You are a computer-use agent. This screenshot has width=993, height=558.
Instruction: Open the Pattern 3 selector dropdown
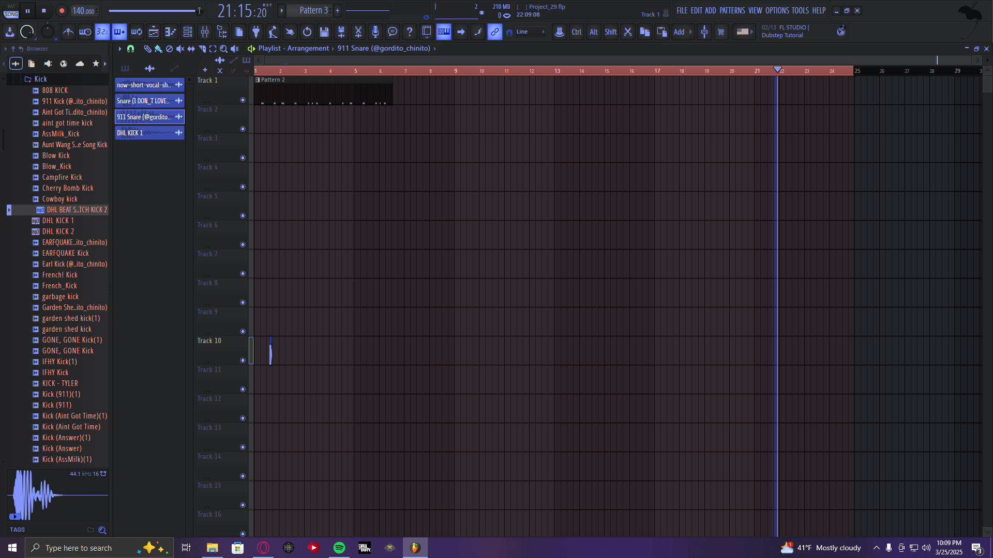[x=314, y=10]
